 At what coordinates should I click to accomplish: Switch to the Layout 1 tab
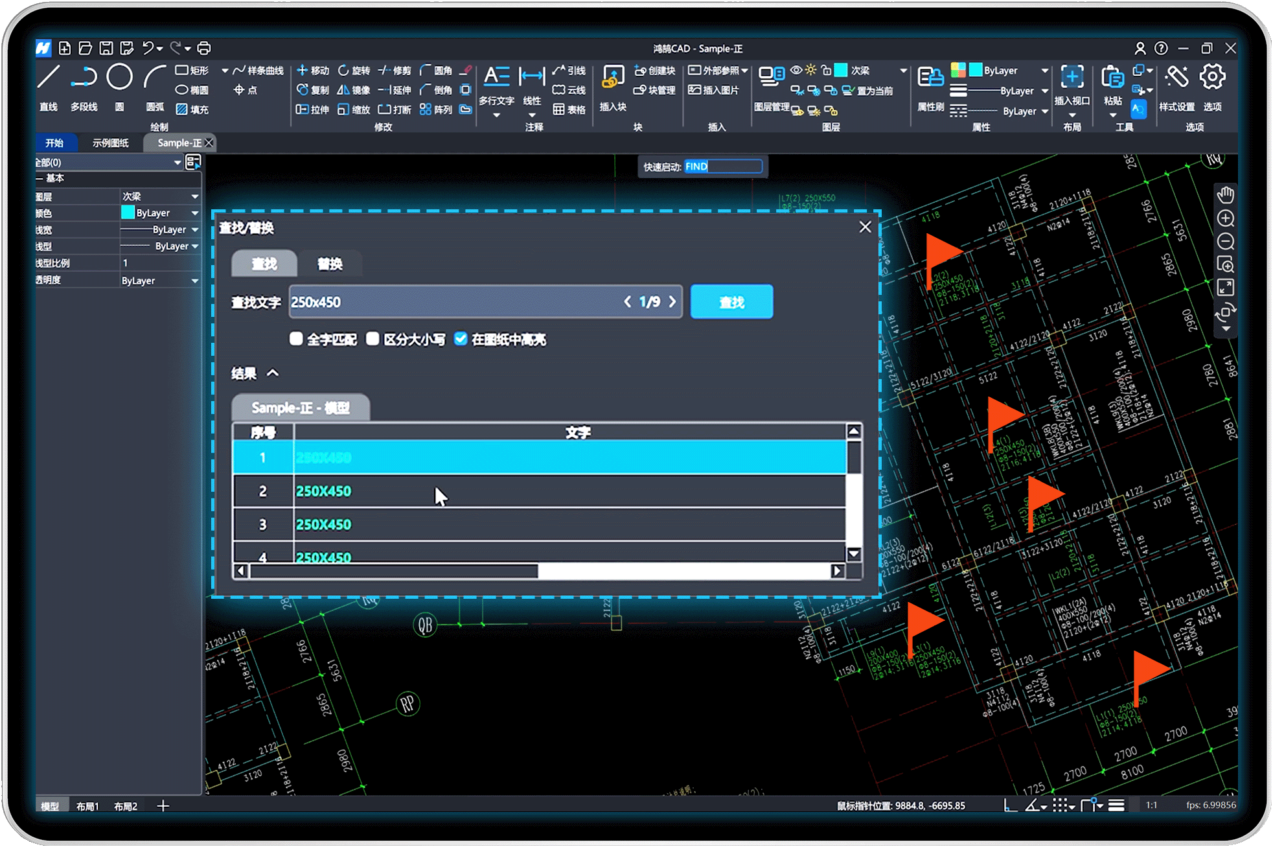click(87, 806)
